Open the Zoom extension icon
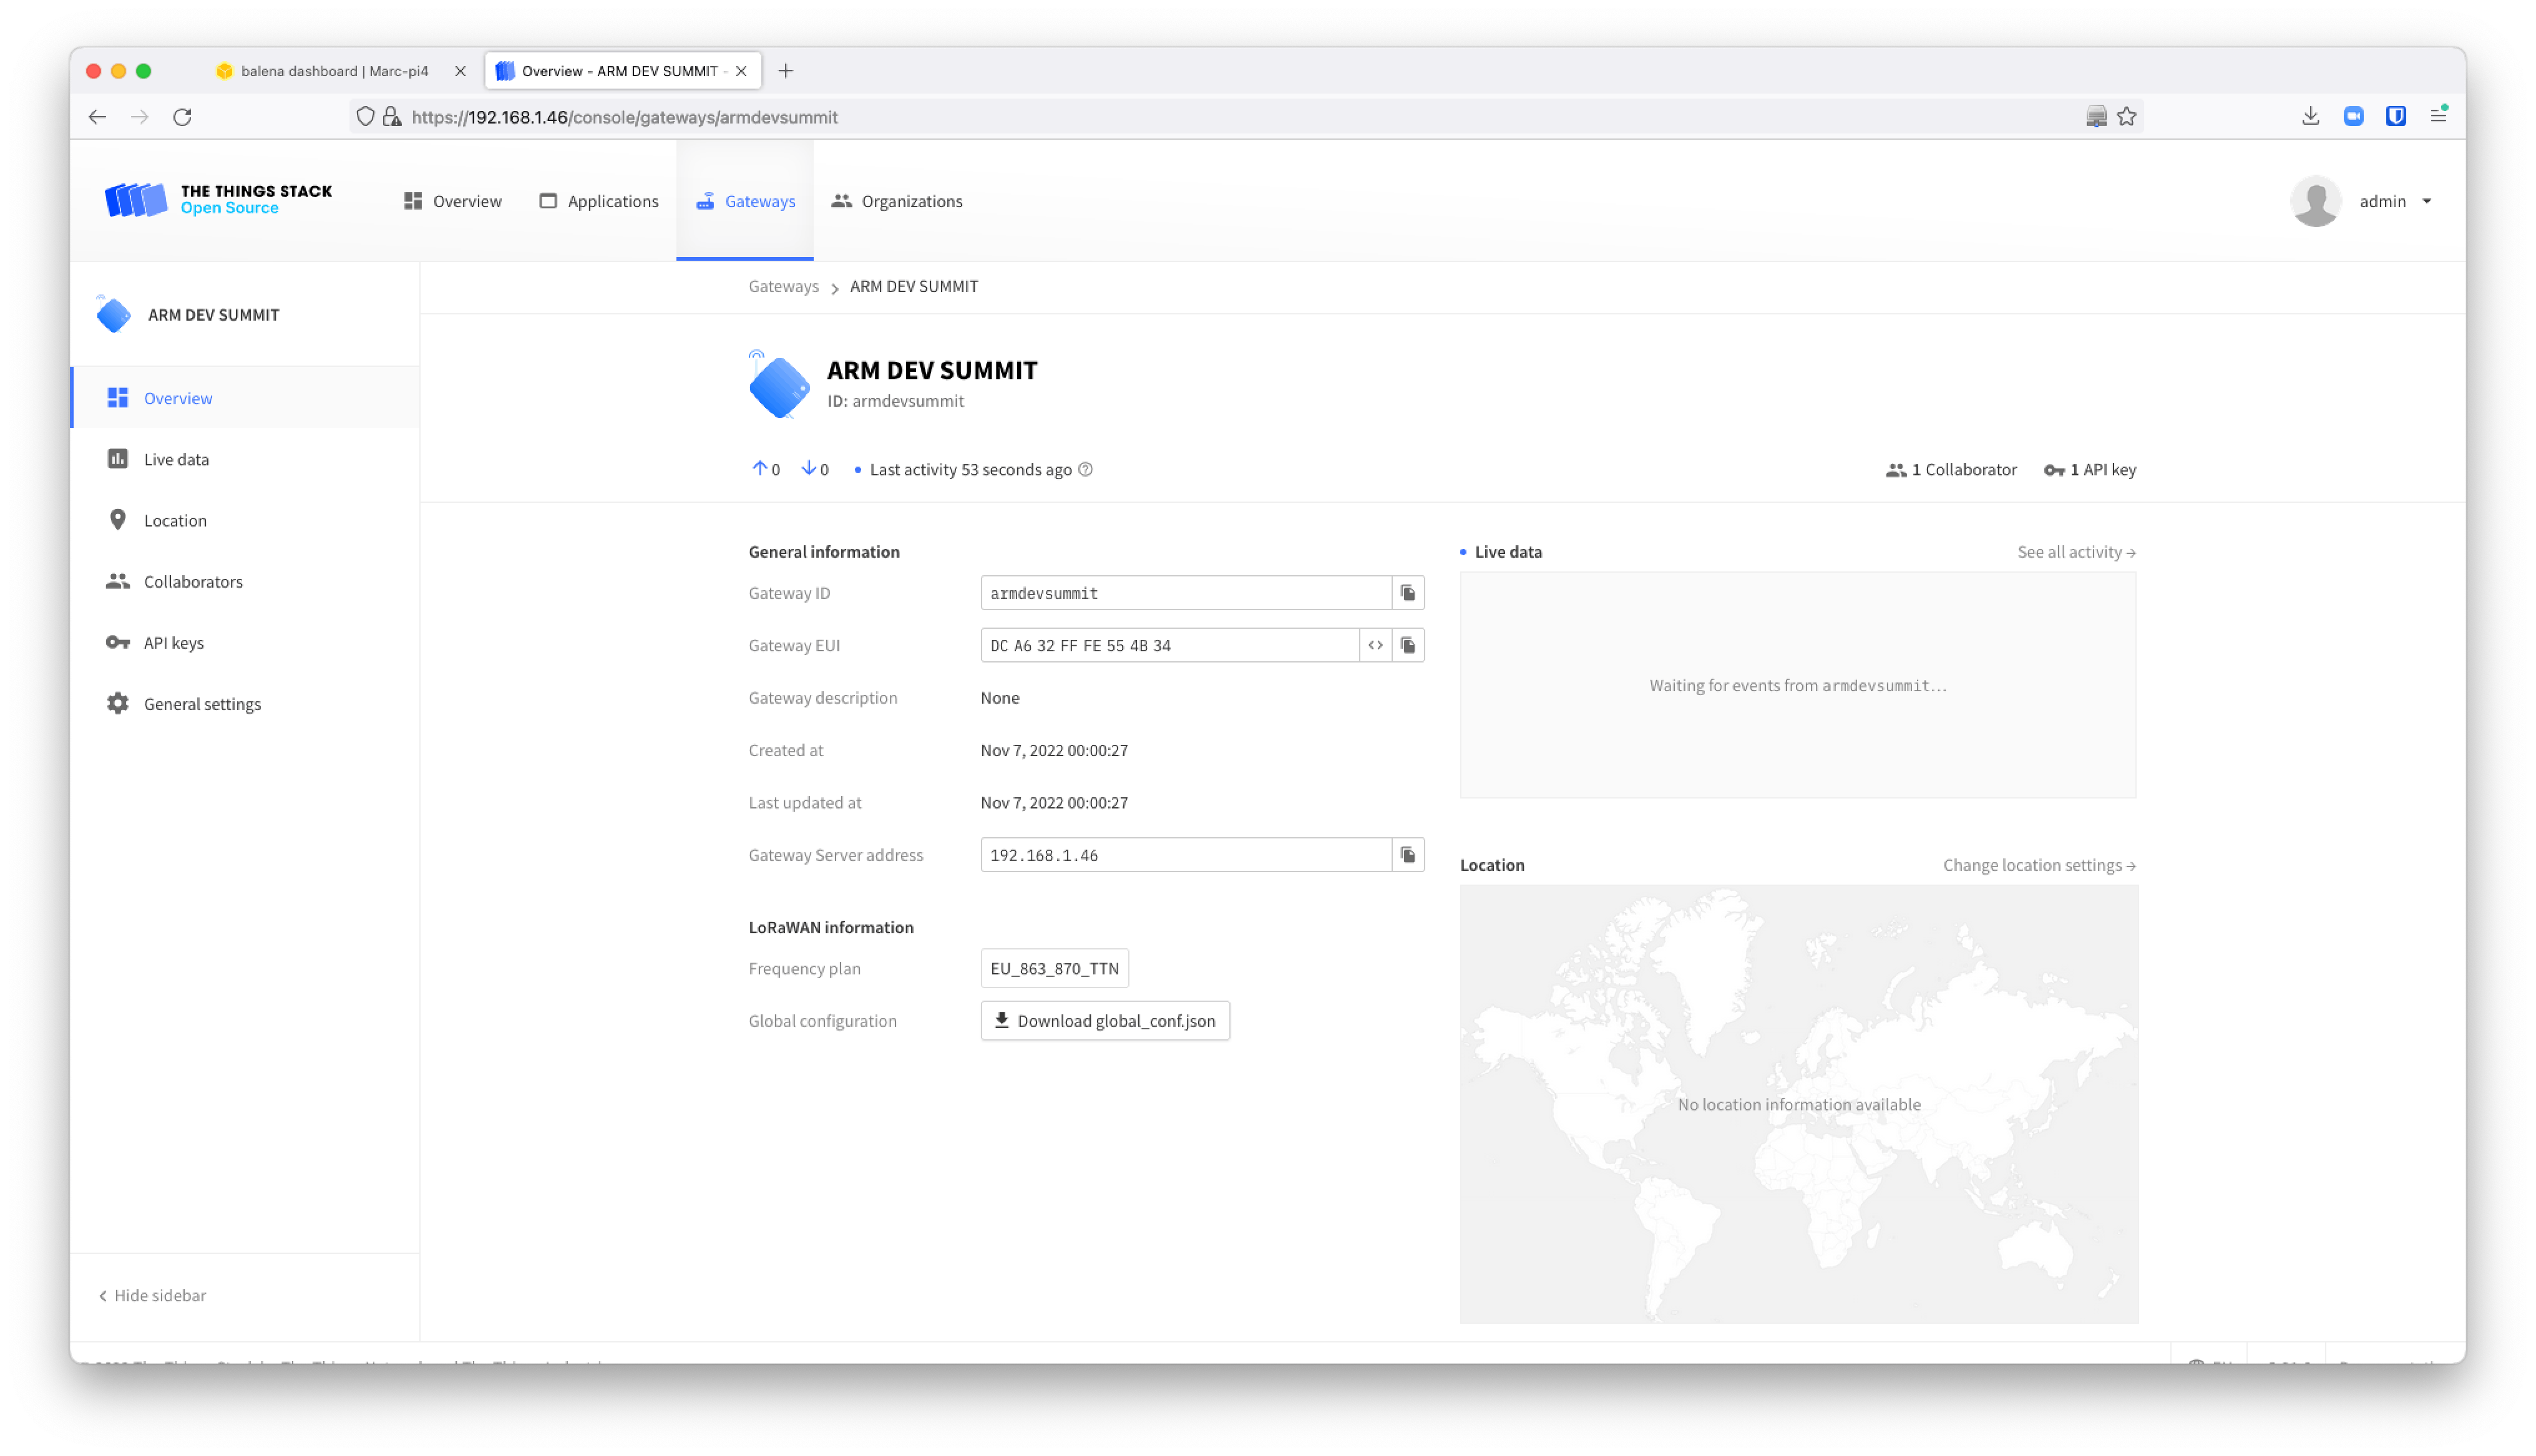This screenshot has width=2536, height=1456. point(2353,117)
